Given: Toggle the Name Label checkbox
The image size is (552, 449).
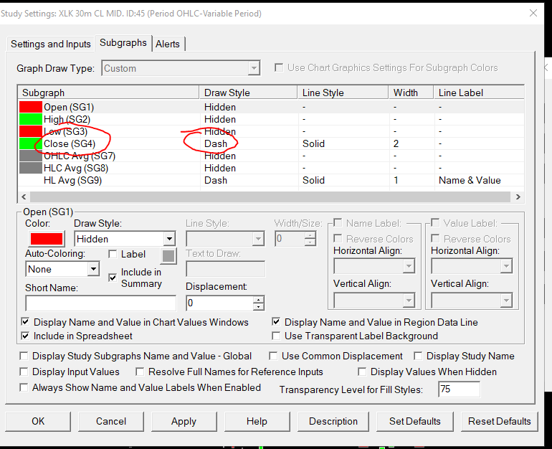Looking at the screenshot, I should tap(338, 222).
